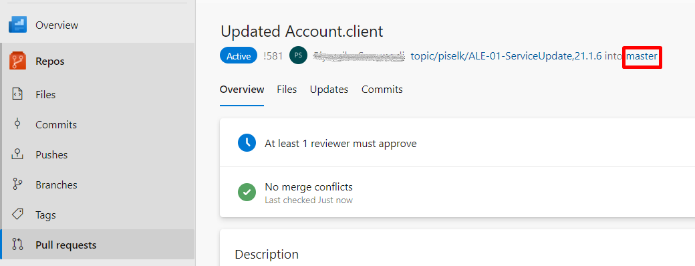Screen dimensions: 695x266
Task: Open the Pull requests label in the sidebar
Action: click(x=66, y=245)
